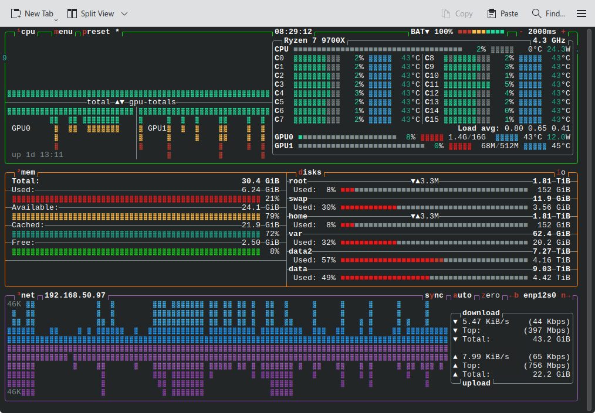Click the battery level meter bar

point(481,32)
